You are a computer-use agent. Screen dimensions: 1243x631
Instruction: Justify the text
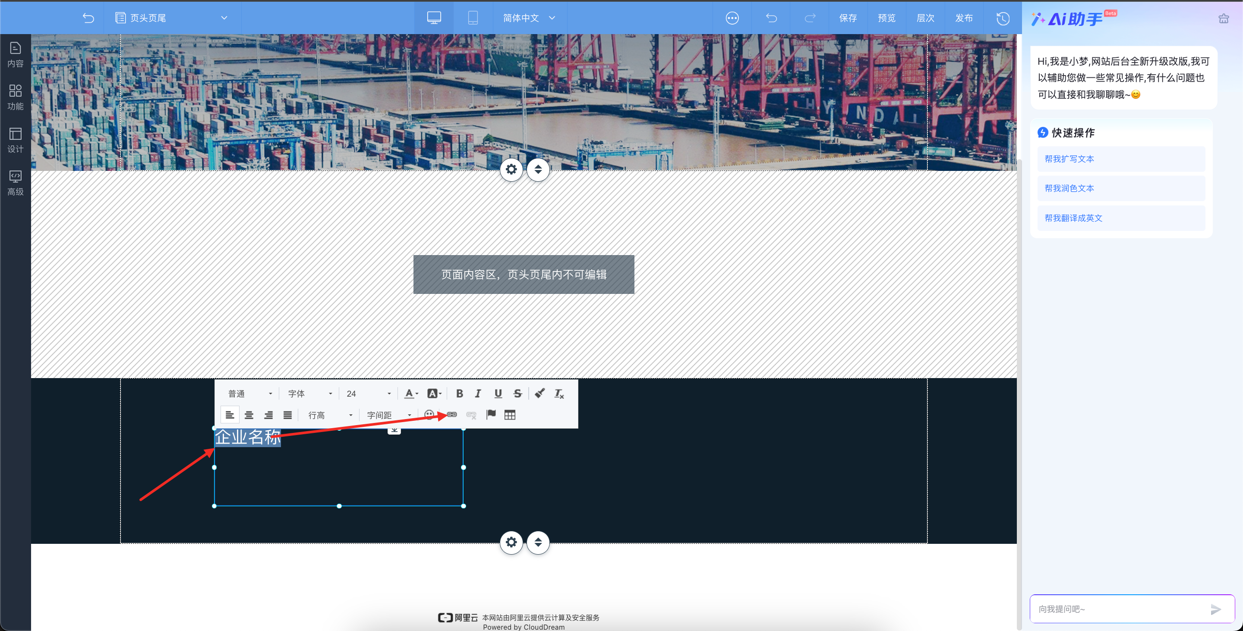(x=287, y=415)
